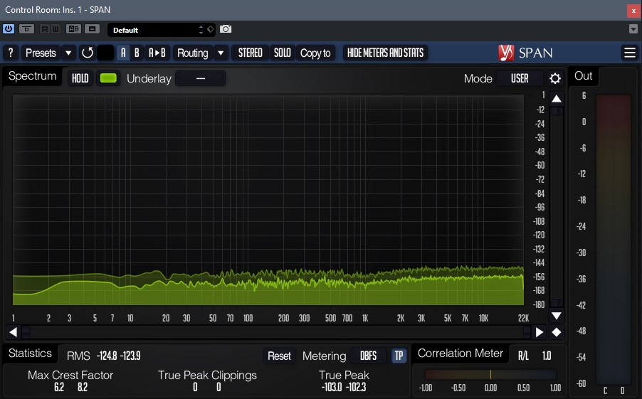Click the Correlation Meter label

pos(461,353)
